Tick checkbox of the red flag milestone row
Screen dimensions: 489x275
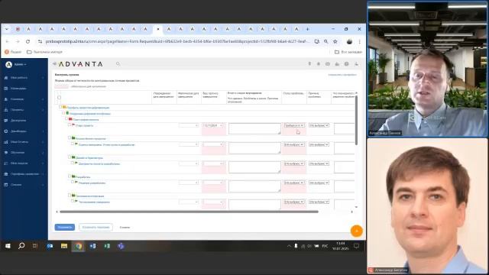coord(70,125)
